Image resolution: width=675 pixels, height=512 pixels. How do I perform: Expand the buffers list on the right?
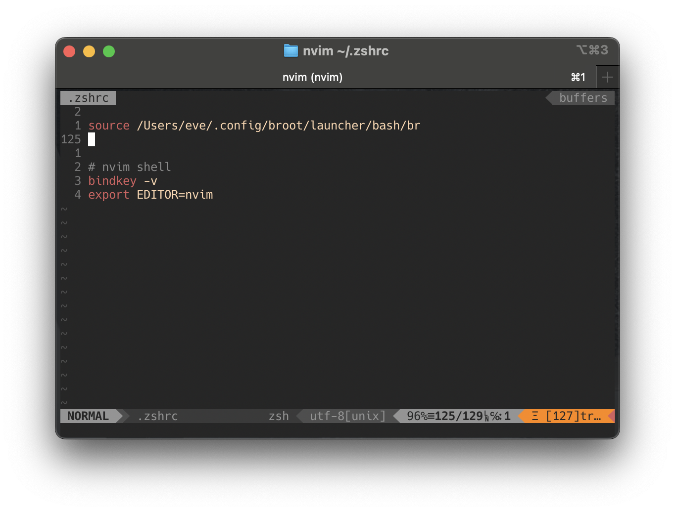pyautogui.click(x=582, y=97)
